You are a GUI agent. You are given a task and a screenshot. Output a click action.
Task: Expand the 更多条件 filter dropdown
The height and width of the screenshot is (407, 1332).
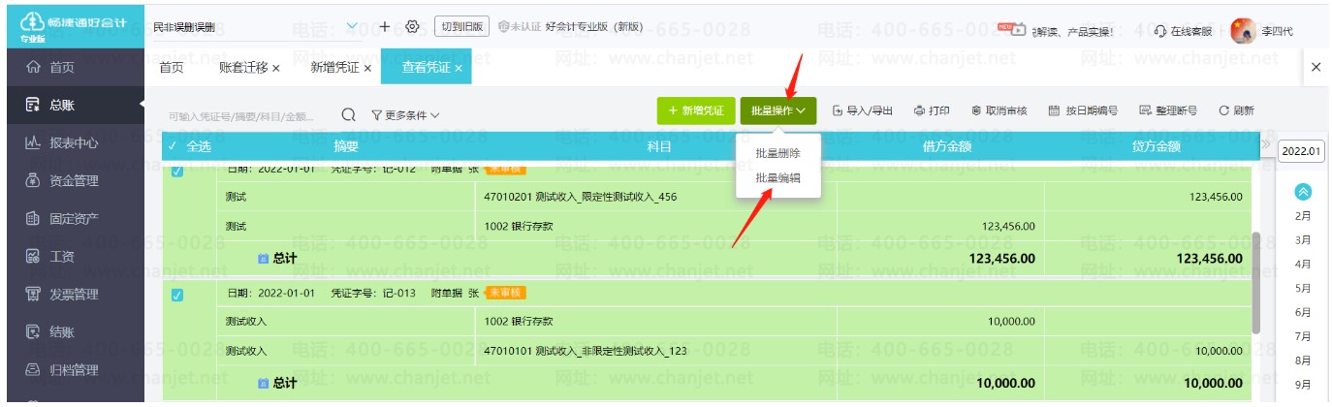click(x=404, y=114)
